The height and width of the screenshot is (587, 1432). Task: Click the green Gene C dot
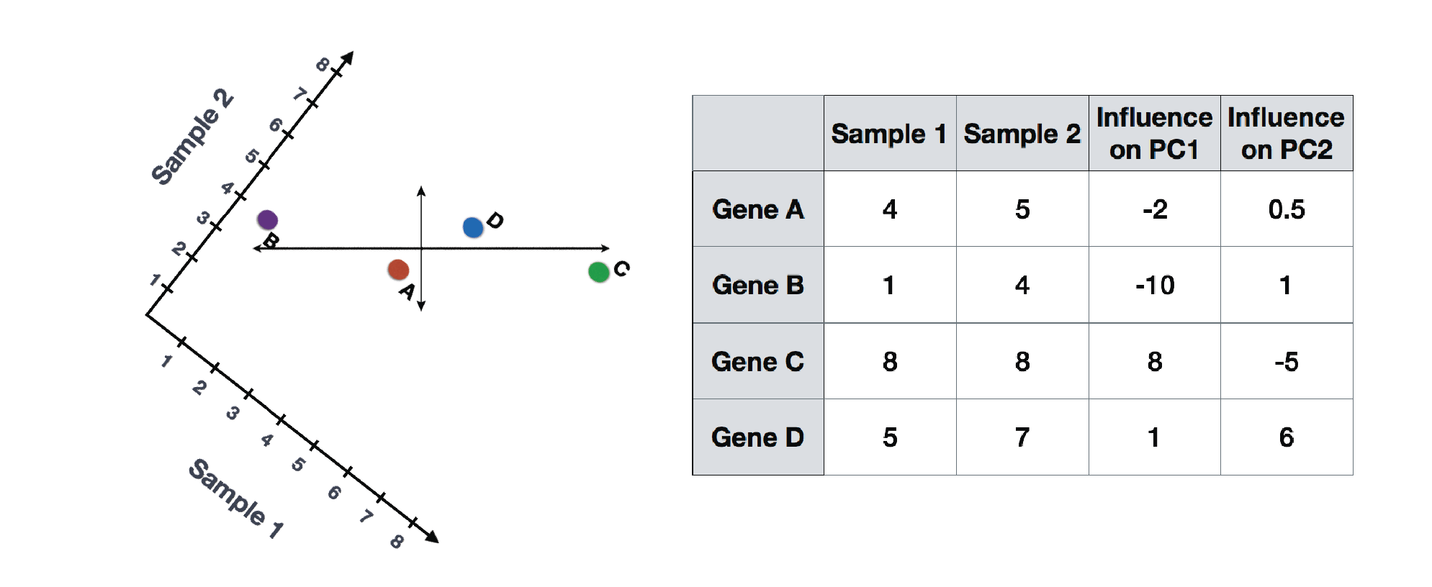(x=599, y=272)
